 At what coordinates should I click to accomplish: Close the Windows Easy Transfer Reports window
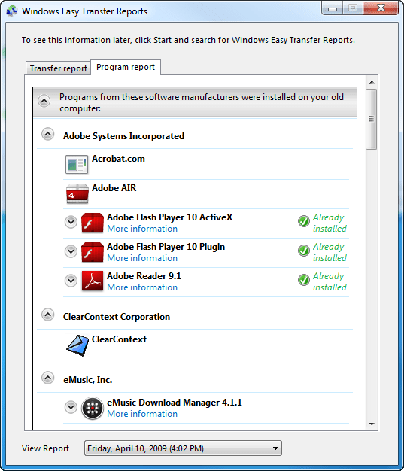coord(381,8)
